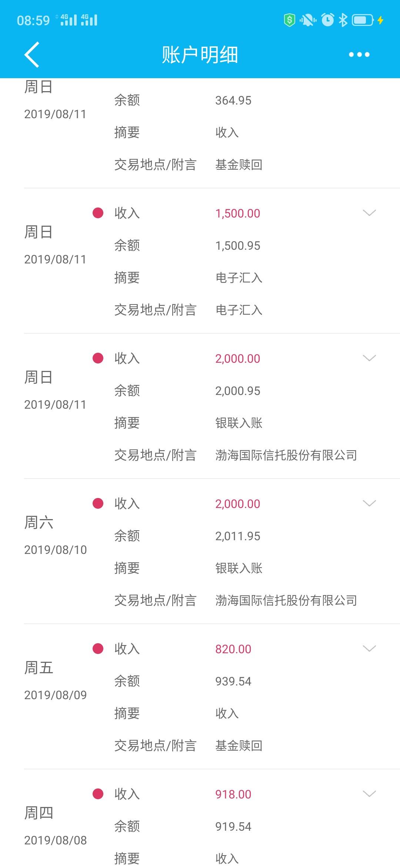Viewport: 400px width, 867px height.
Task: Expand the Saturday 2,000.00 entry chevron
Action: [x=369, y=503]
